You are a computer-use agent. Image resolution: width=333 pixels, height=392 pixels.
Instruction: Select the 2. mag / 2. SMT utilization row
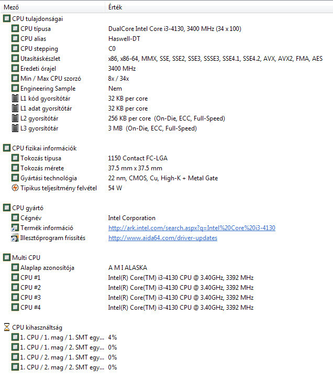[64, 367]
